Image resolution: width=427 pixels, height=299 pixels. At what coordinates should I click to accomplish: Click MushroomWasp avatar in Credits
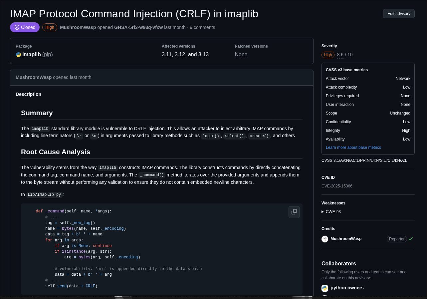[325, 239]
